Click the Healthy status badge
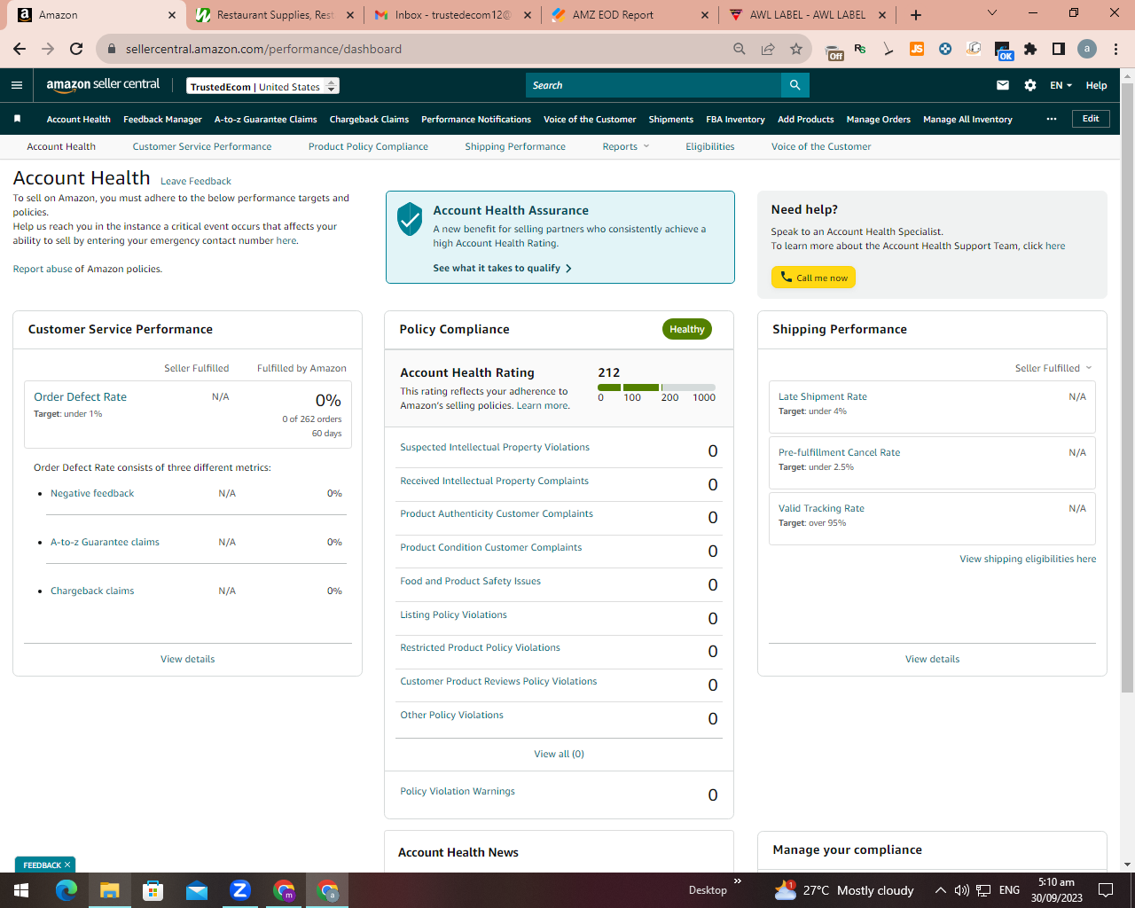Screen dimensions: 1135x908 point(687,329)
